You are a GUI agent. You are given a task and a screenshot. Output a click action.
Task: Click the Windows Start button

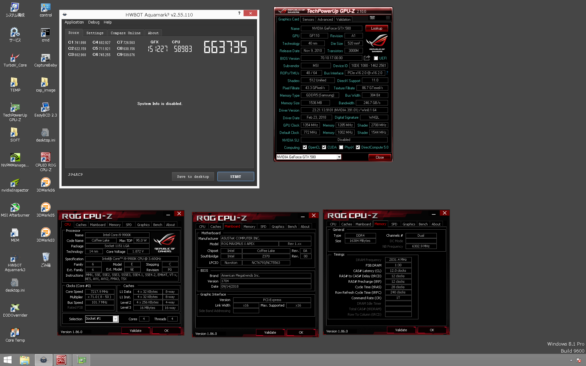point(8,360)
